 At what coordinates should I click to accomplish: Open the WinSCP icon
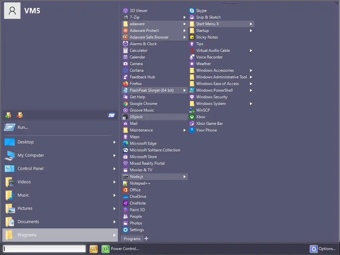192,110
